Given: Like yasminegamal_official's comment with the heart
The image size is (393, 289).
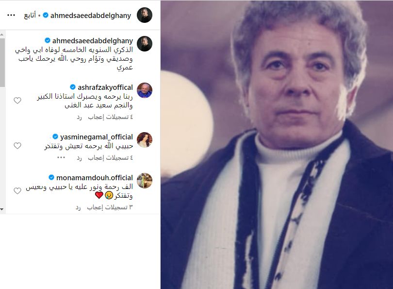Looking at the screenshot, I should (17, 146).
